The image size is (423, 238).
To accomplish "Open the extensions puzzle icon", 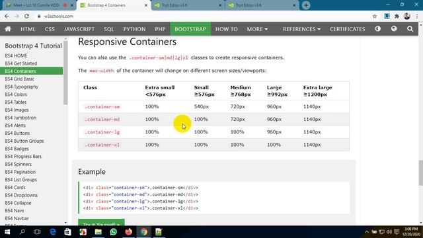I will (x=397, y=16).
